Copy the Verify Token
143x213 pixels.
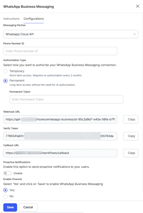pyautogui.click(x=131, y=136)
